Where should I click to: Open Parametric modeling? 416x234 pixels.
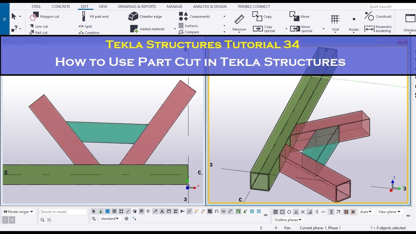point(378,29)
